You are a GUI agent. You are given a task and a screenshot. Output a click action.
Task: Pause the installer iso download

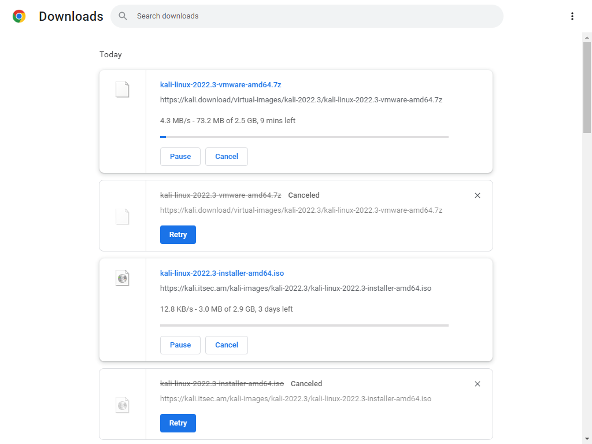(180, 345)
